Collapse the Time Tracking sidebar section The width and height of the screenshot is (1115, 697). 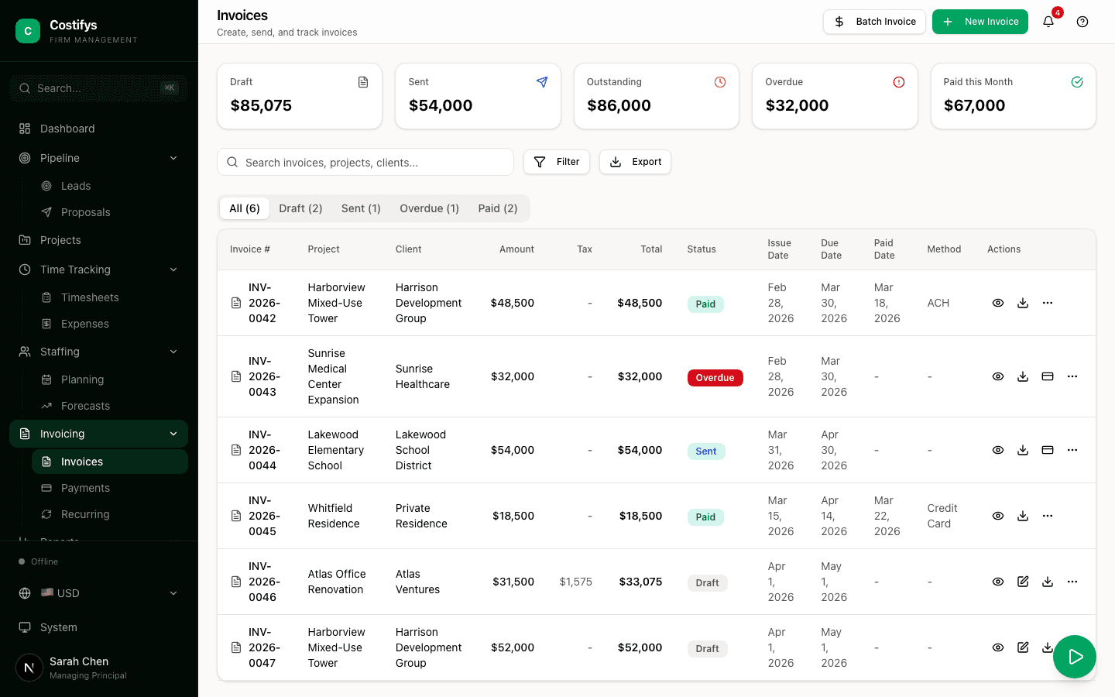coord(173,270)
